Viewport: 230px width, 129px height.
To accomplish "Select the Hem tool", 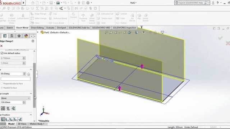I will tap(35, 23).
